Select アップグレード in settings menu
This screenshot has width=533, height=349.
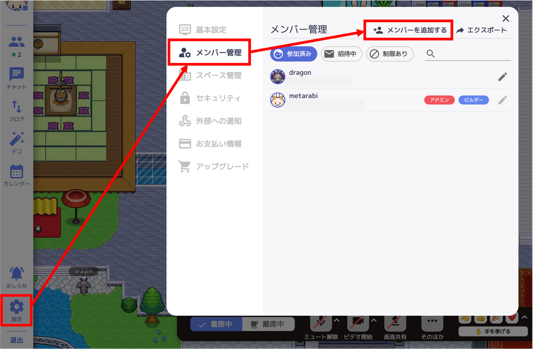point(214,166)
